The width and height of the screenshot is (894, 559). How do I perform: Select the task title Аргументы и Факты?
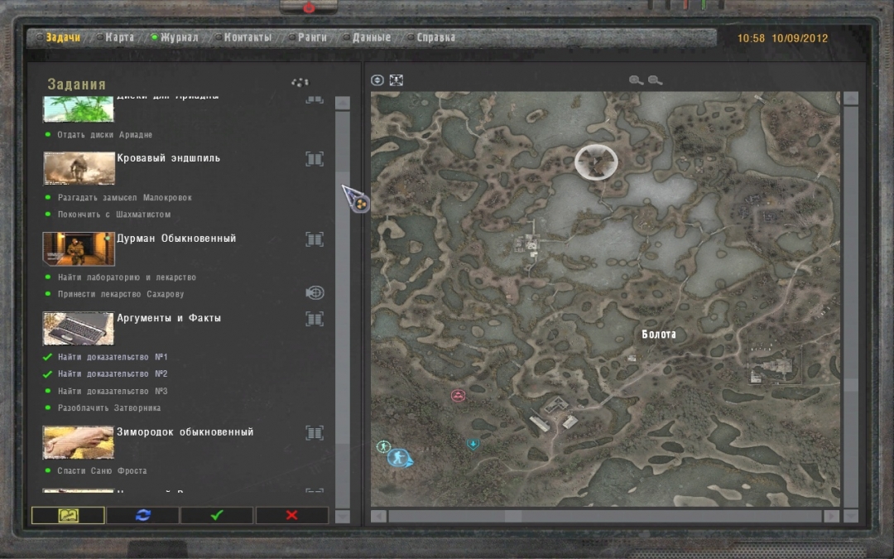(169, 318)
